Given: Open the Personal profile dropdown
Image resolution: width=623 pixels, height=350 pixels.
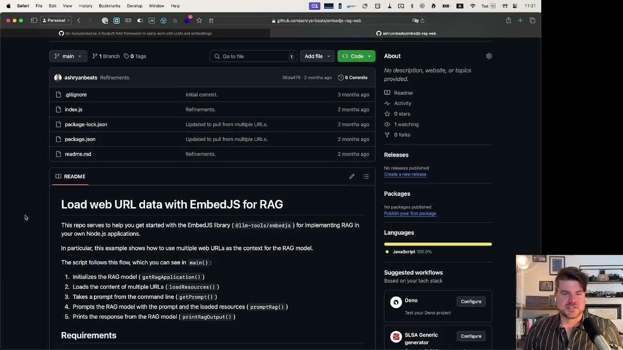Looking at the screenshot, I should click(56, 20).
